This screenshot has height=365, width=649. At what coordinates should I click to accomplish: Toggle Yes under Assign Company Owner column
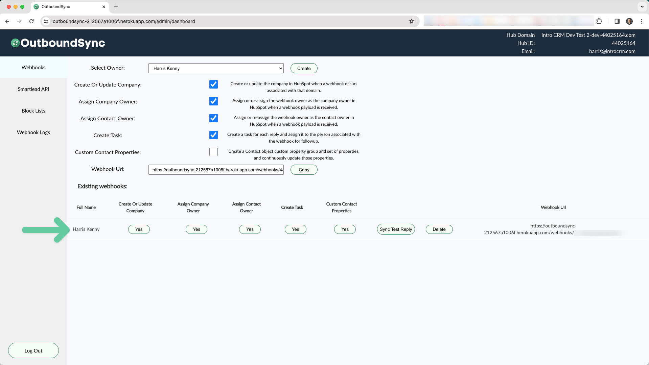(196, 229)
